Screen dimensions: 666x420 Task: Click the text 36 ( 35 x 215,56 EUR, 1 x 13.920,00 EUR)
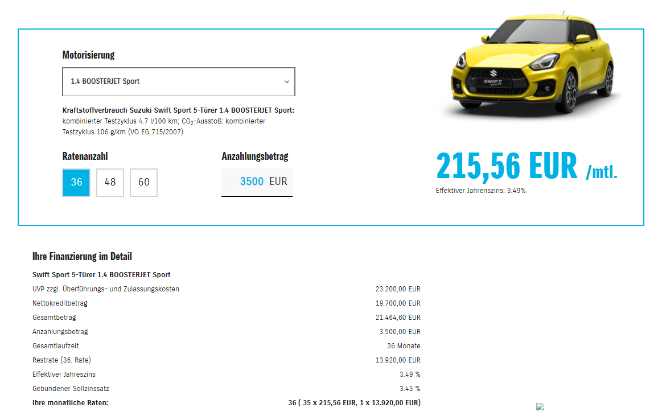(x=354, y=402)
